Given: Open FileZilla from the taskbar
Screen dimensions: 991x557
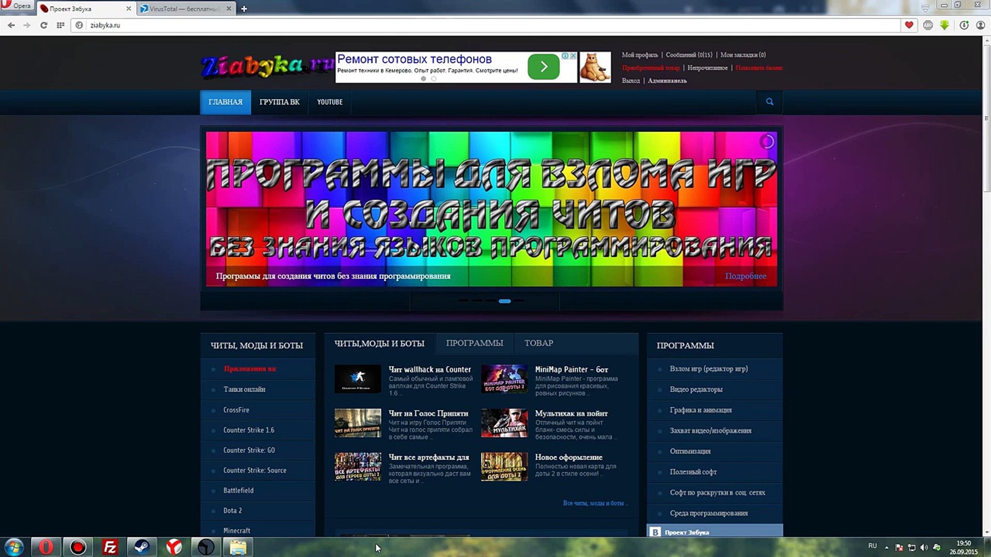Looking at the screenshot, I should 110,547.
